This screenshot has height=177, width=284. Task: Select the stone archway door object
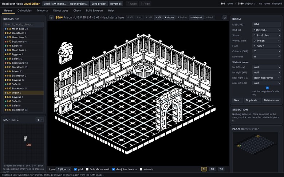[x=169, y=109]
